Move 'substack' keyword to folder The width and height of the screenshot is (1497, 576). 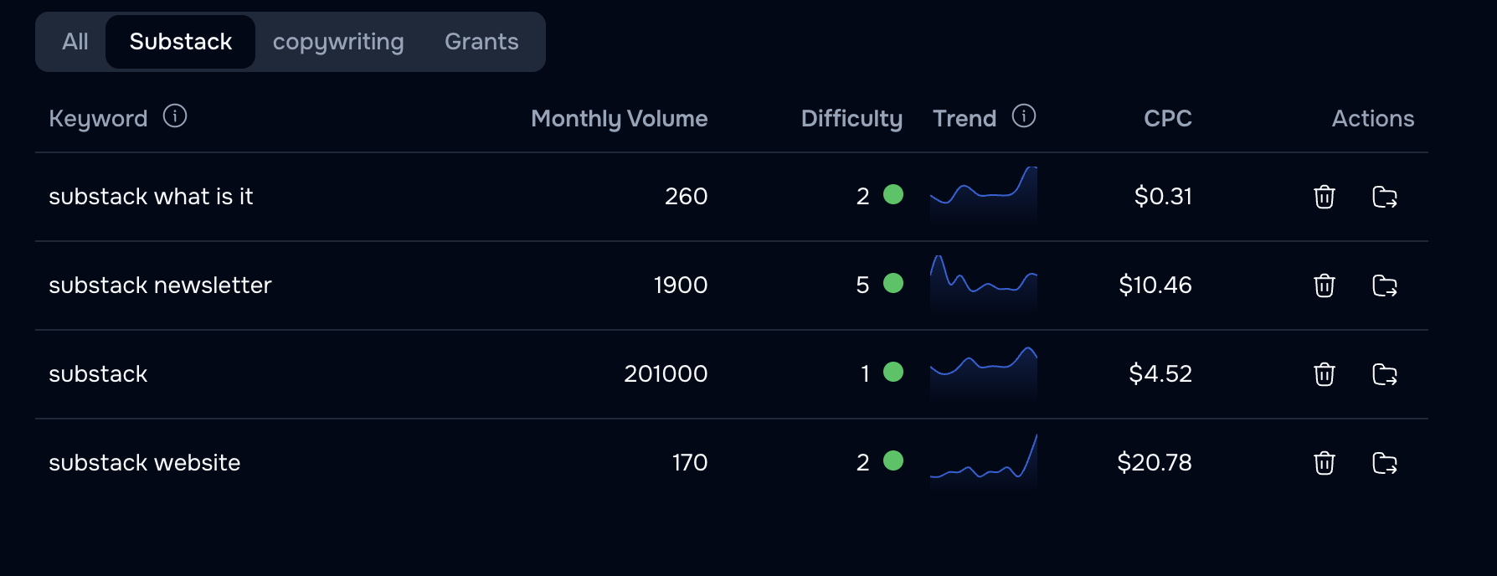[x=1385, y=374]
